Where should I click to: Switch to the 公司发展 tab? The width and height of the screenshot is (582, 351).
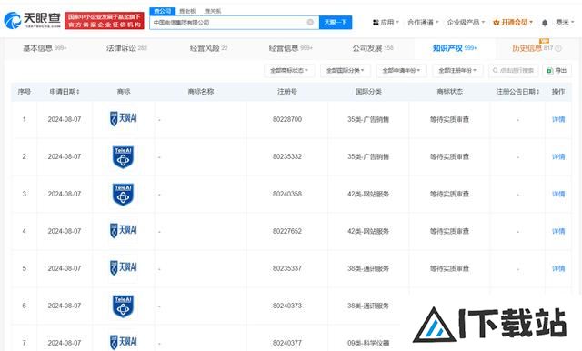pyautogui.click(x=373, y=48)
